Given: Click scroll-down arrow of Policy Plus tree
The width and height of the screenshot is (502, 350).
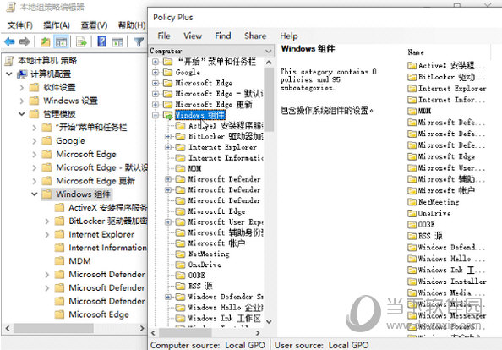Looking at the screenshot, I should [x=269, y=321].
